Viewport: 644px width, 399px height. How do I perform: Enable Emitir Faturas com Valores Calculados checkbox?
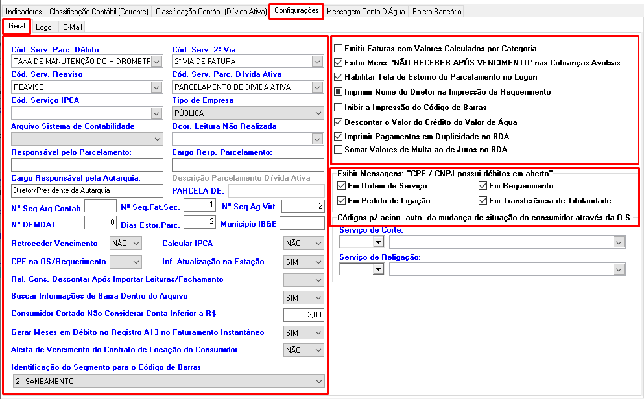click(x=338, y=49)
